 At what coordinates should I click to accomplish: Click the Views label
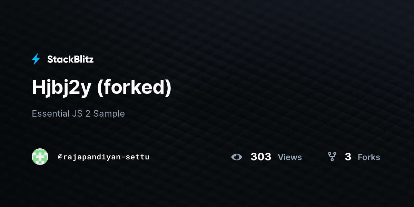pyautogui.click(x=290, y=157)
